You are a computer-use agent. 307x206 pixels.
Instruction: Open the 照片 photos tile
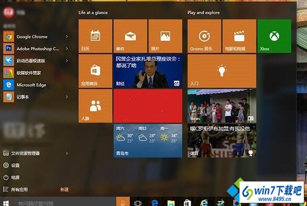coord(165,36)
